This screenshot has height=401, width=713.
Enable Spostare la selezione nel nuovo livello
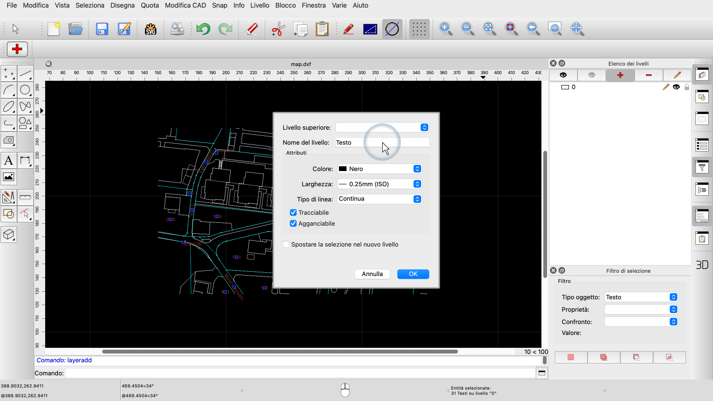(x=286, y=244)
